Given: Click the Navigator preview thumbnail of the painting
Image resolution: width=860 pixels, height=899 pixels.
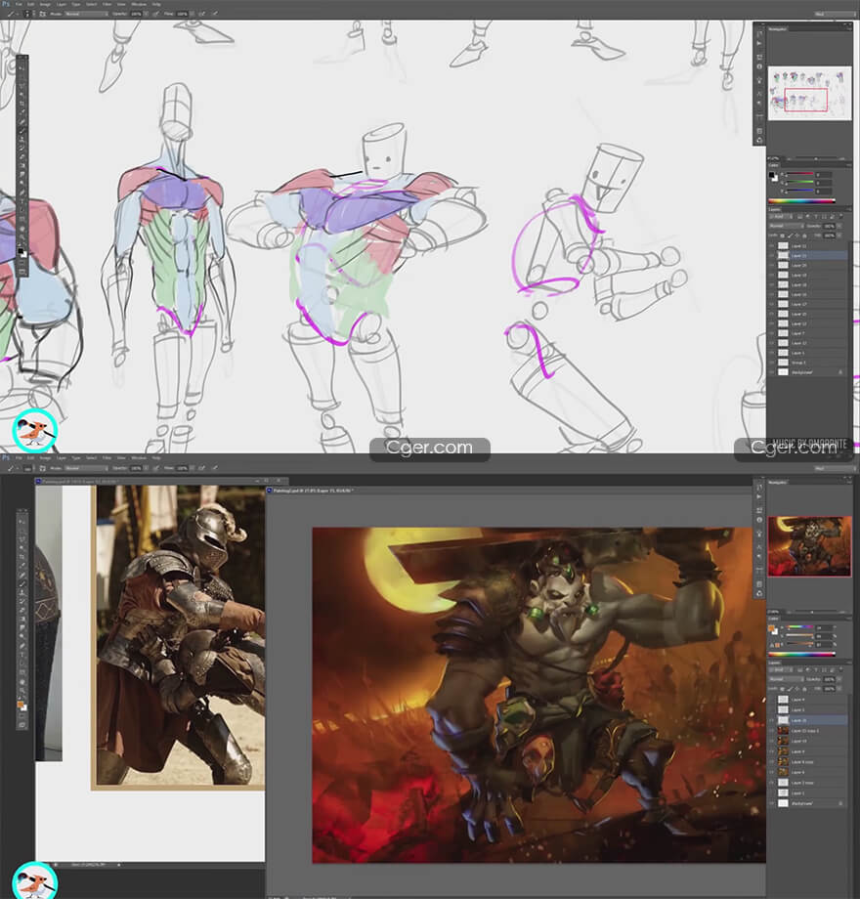Looking at the screenshot, I should coord(809,545).
